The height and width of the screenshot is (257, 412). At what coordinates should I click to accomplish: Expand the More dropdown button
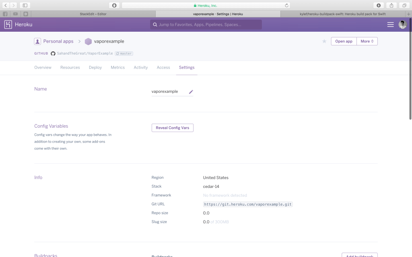coord(367,41)
